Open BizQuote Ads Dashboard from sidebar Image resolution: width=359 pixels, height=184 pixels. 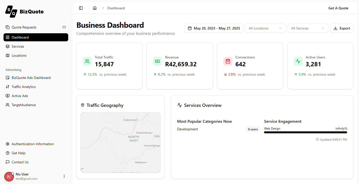(x=8, y=78)
